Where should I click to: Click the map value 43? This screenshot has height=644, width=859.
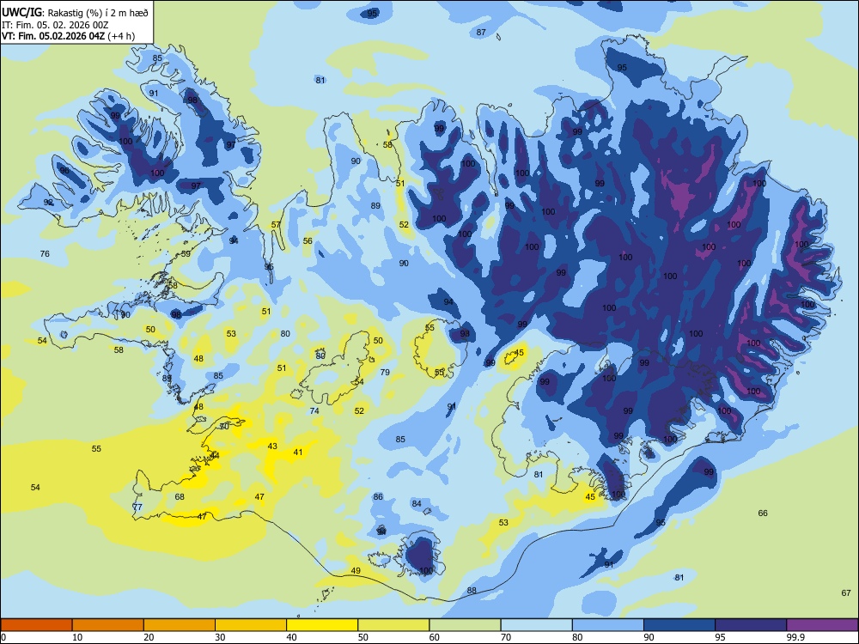tap(272, 447)
